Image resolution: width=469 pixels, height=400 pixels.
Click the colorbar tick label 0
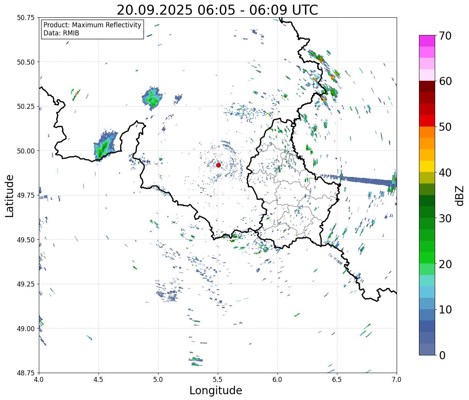[442, 355]
